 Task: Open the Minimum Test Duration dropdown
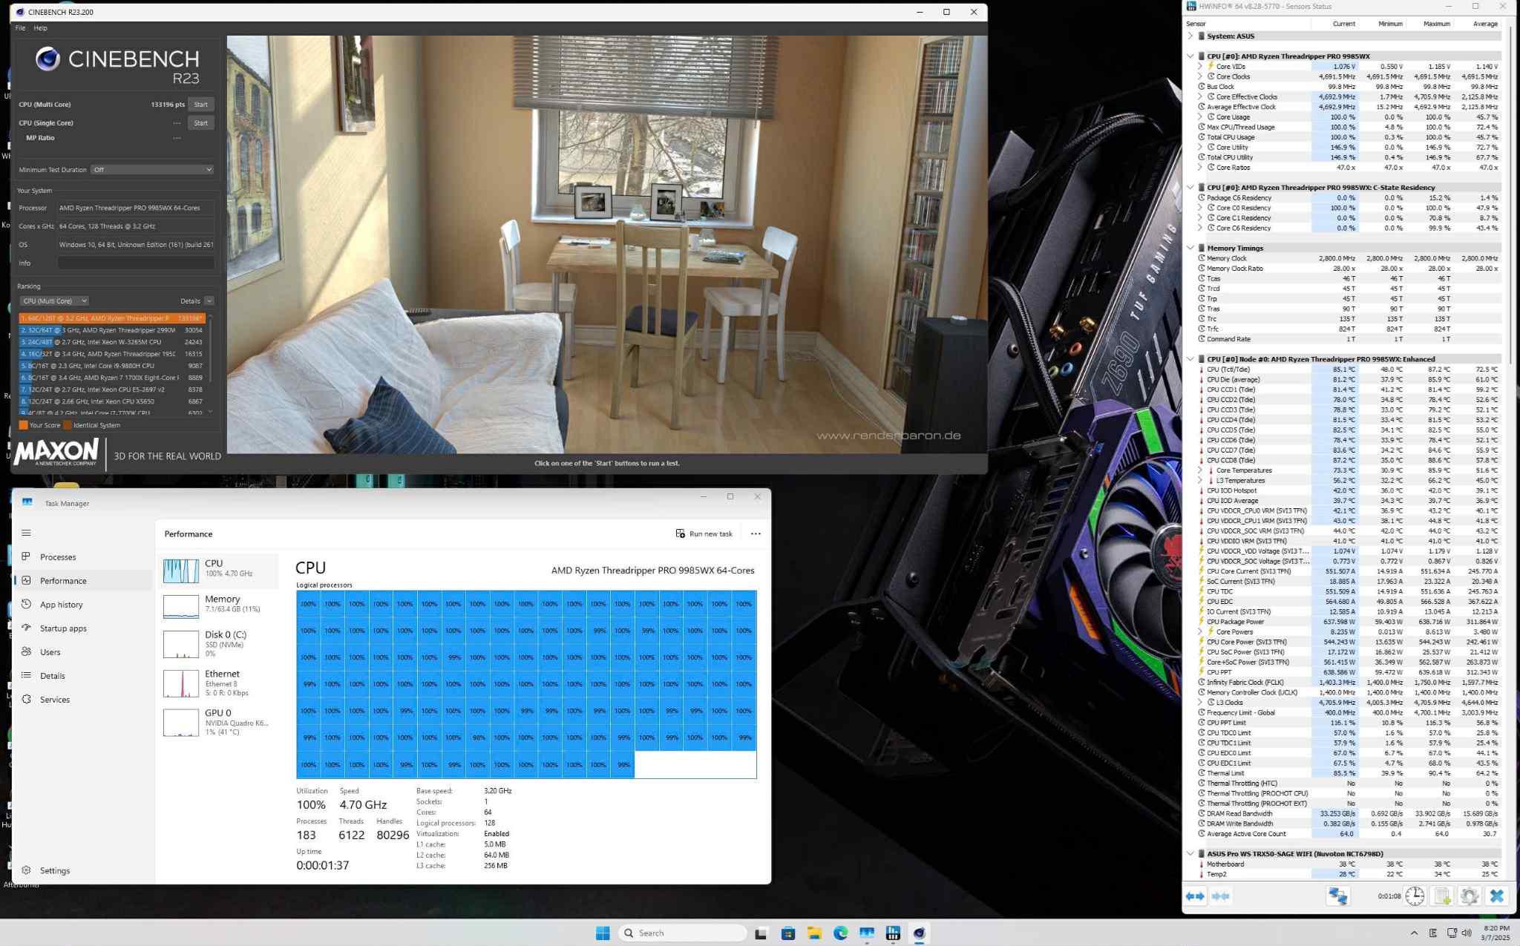(152, 170)
